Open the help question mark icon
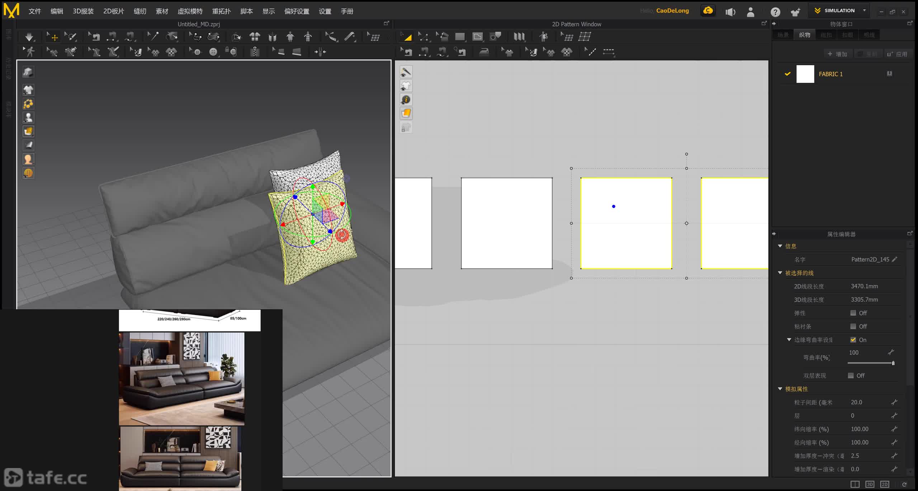This screenshot has width=918, height=491. 775,12
